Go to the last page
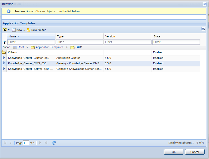Screen dimensions: 209x159 [46, 143]
